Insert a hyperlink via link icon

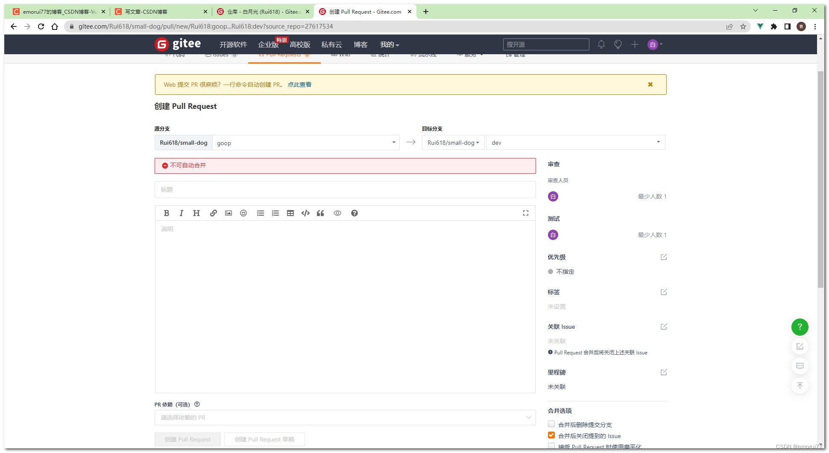tap(213, 213)
